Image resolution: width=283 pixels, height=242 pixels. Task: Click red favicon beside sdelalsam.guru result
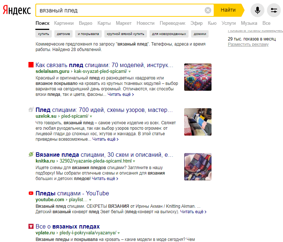(31, 65)
